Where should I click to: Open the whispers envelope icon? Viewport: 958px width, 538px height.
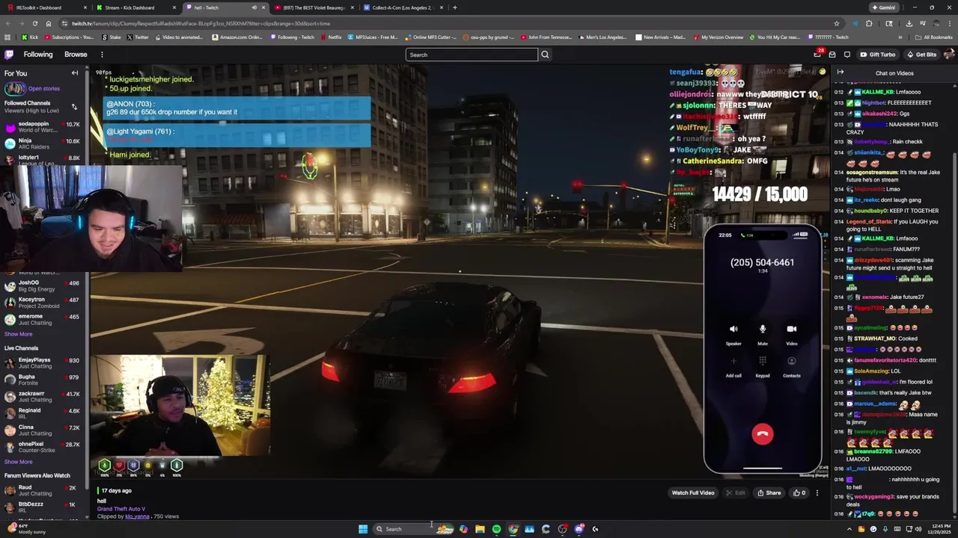832,55
